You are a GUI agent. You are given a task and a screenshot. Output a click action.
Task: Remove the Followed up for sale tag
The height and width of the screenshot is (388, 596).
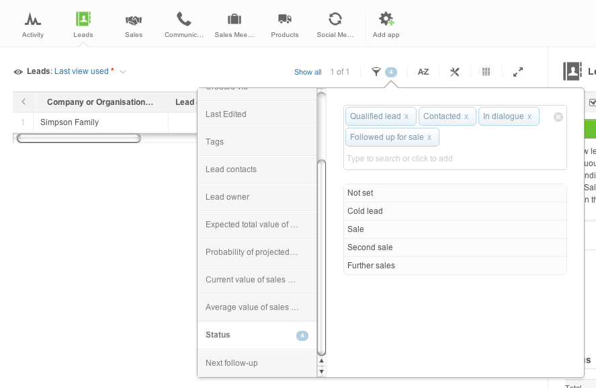[x=429, y=138]
